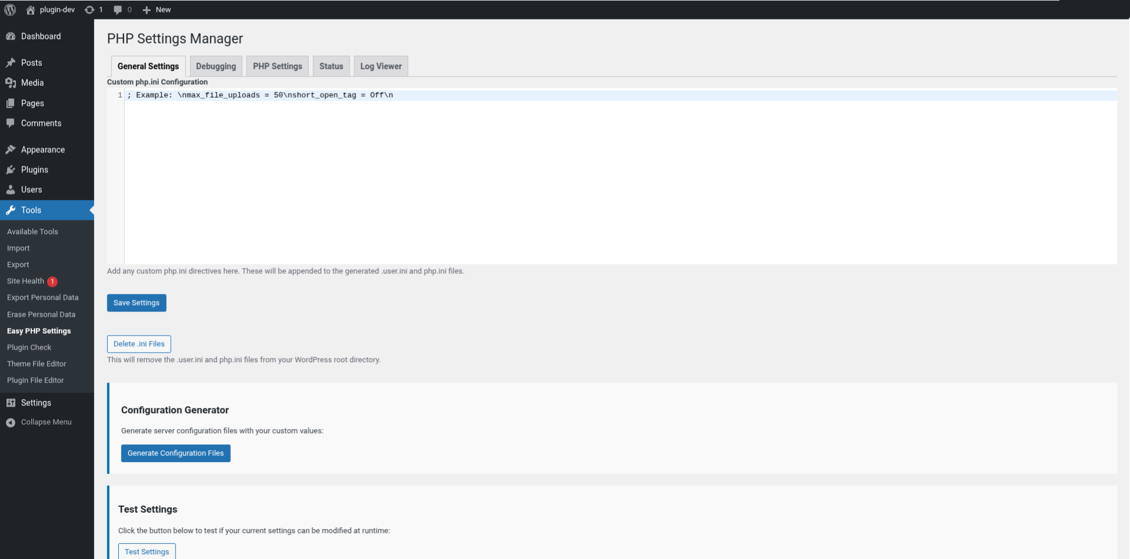
Task: Click the updates icon in admin bar
Action: (x=89, y=9)
